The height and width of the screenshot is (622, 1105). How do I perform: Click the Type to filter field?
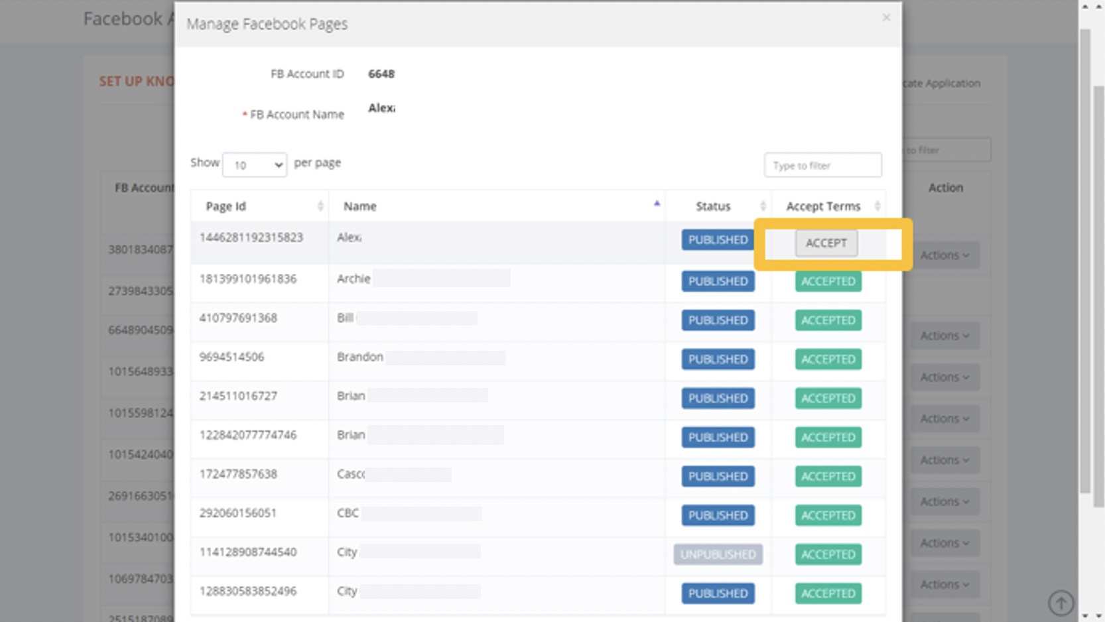(x=822, y=165)
